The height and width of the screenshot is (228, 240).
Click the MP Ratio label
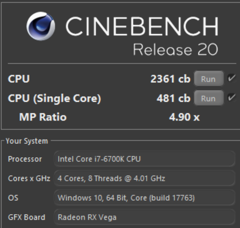pos(43,117)
